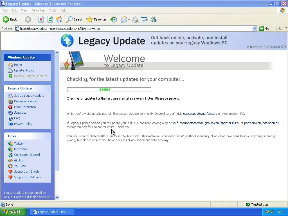The image size is (288, 216).
Task: Expand the Mail dropdown arrow
Action: (129, 19)
